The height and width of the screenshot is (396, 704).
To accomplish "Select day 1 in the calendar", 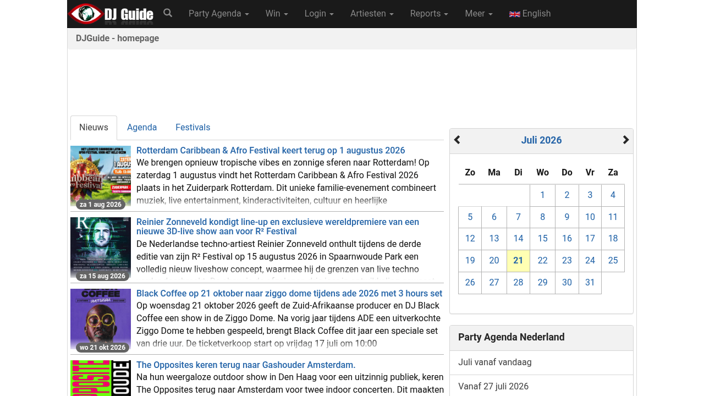I will click(542, 195).
